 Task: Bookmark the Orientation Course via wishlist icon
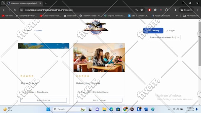tap(121, 46)
